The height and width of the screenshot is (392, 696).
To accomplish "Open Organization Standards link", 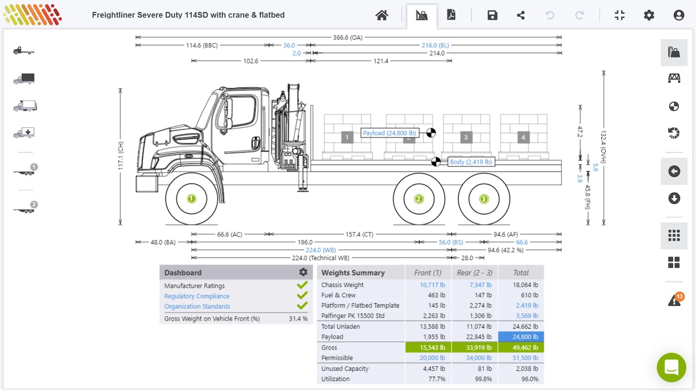I will click(197, 307).
